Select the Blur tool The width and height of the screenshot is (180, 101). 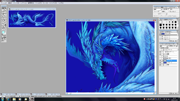point(3,21)
